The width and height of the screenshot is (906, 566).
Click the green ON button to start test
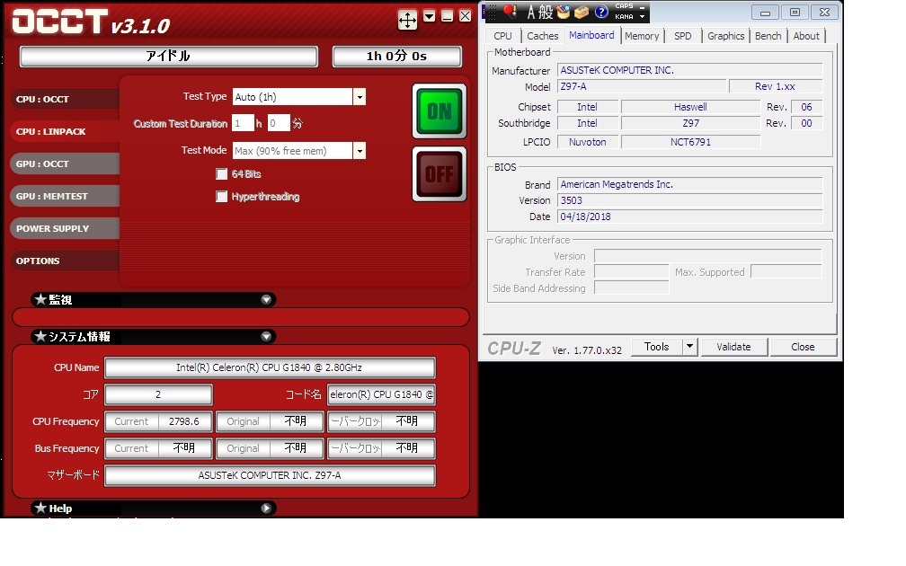[x=439, y=111]
